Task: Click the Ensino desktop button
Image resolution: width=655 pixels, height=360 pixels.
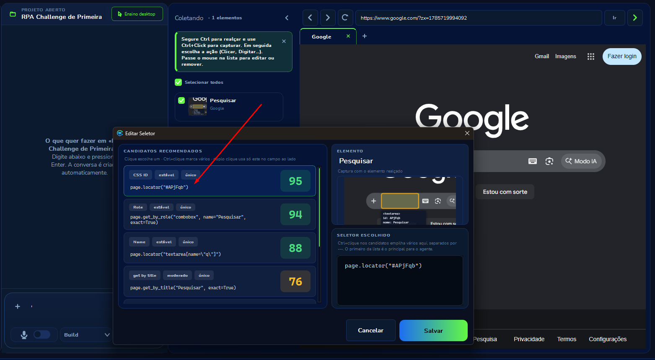Action: pos(137,14)
